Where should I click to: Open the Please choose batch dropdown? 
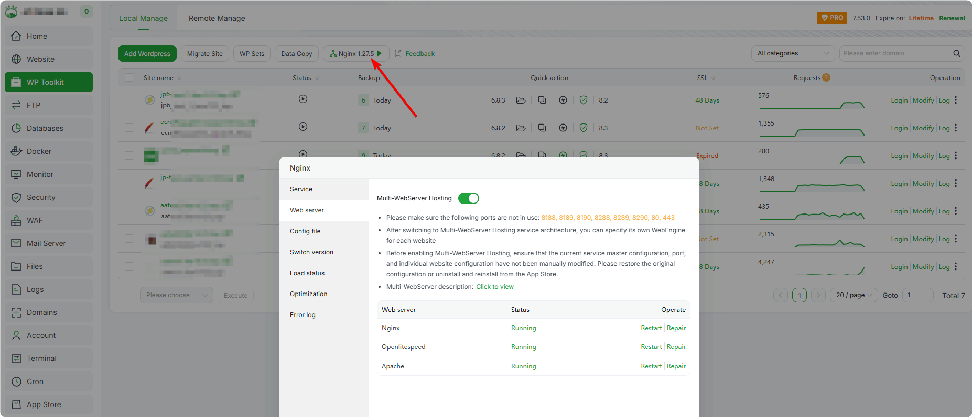177,295
